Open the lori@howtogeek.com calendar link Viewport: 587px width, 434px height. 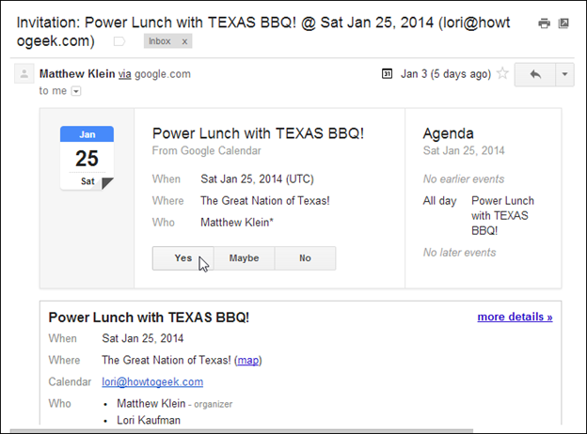pos(152,382)
